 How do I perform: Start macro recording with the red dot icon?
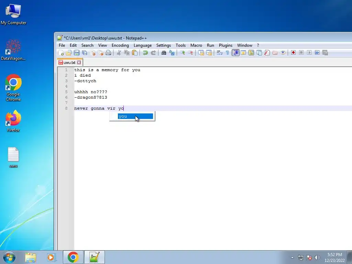[293, 53]
